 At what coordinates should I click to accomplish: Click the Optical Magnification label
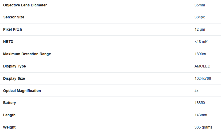[x=22, y=91]
